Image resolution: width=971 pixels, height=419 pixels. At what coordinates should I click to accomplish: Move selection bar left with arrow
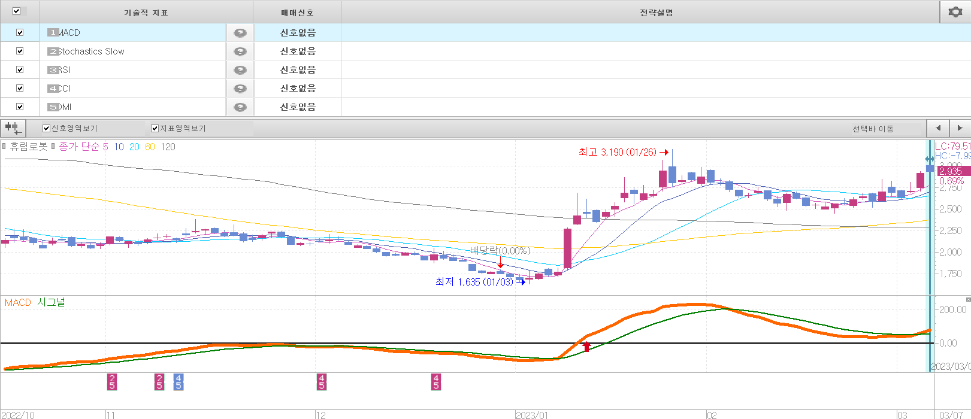tap(938, 128)
